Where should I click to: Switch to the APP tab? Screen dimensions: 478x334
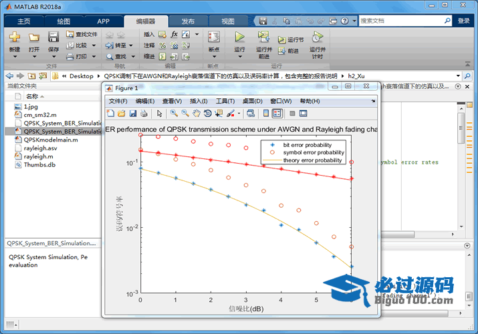(104, 21)
